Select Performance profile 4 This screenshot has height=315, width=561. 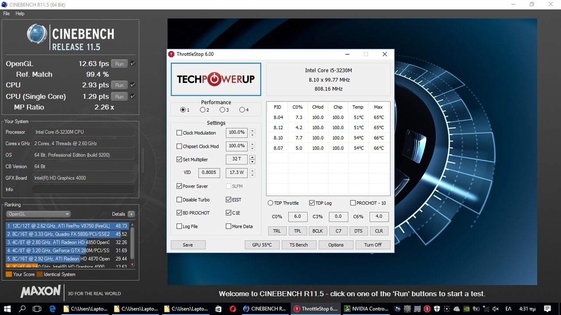pos(242,110)
